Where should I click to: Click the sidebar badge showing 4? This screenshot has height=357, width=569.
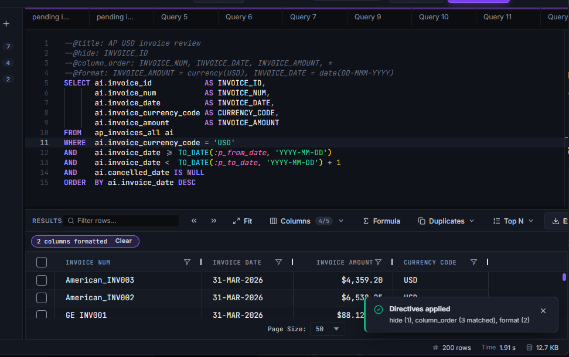(x=8, y=63)
